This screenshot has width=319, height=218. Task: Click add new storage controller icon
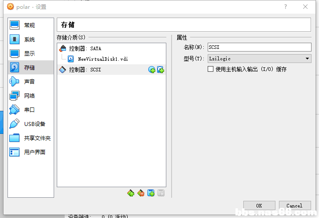pos(131,193)
